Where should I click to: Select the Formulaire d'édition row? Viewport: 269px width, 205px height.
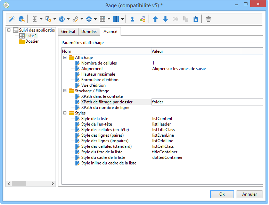point(100,80)
